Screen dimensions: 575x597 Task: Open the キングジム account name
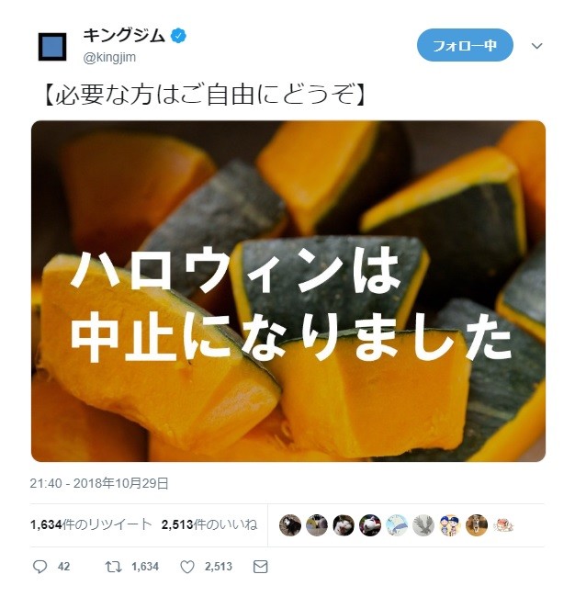(124, 36)
